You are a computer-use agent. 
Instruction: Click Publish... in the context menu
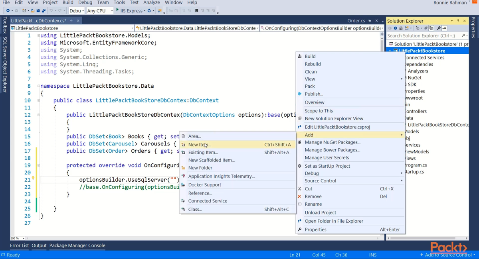click(x=350, y=94)
